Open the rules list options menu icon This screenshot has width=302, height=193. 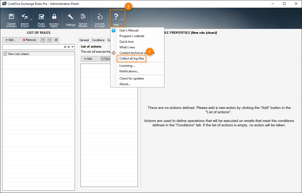pyautogui.click(x=56, y=40)
